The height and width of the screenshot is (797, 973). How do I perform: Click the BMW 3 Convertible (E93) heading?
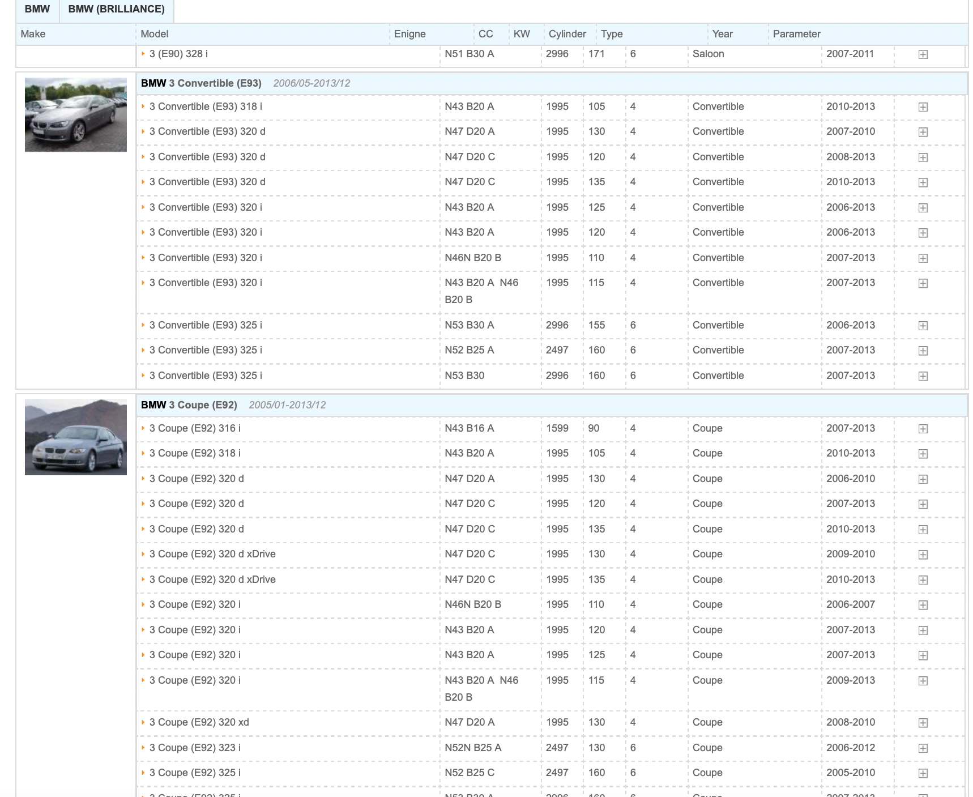pos(201,83)
